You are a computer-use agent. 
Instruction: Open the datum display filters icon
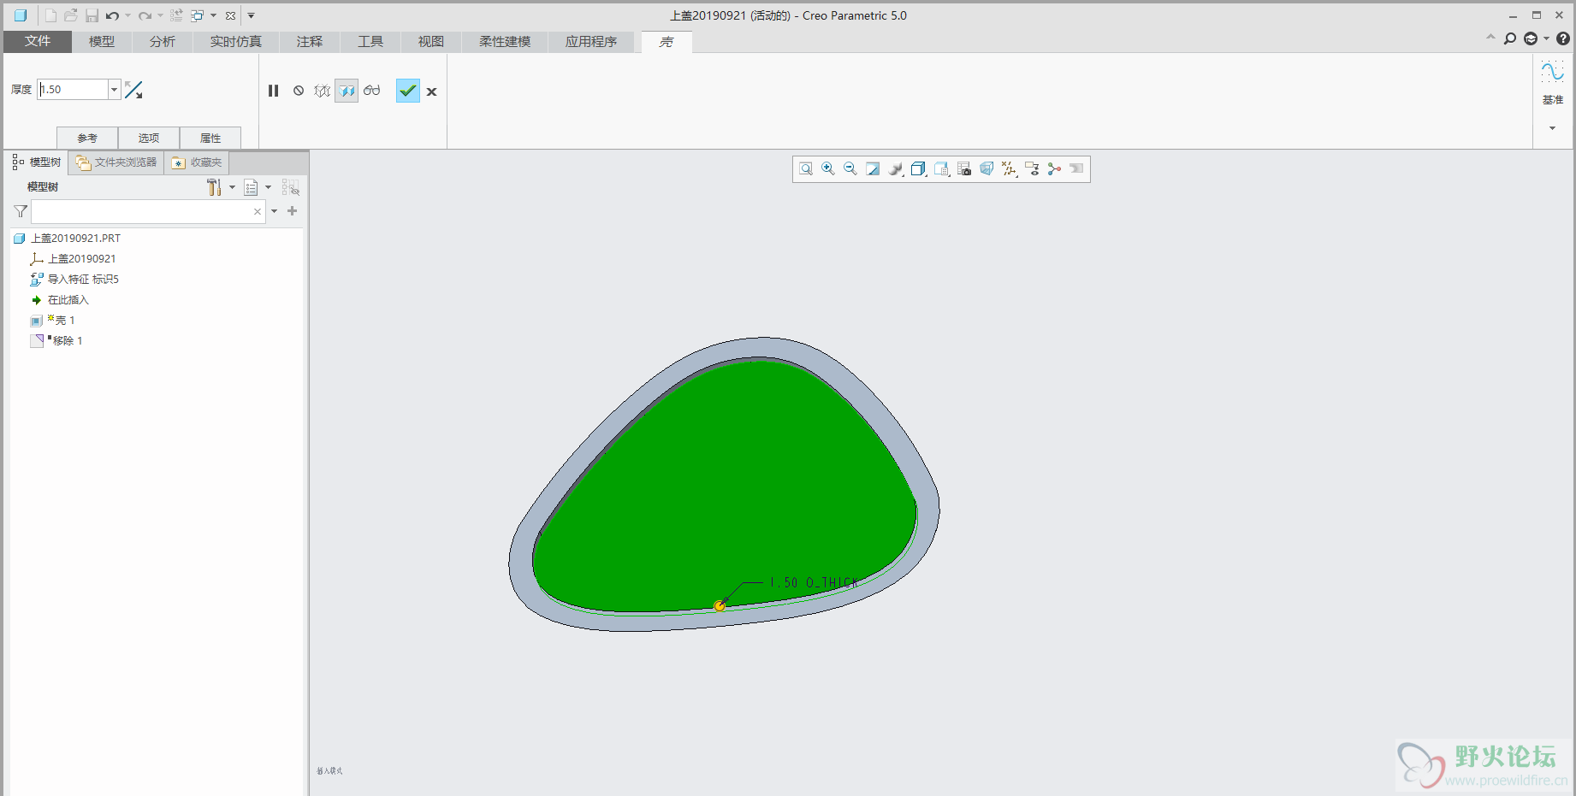point(1010,169)
